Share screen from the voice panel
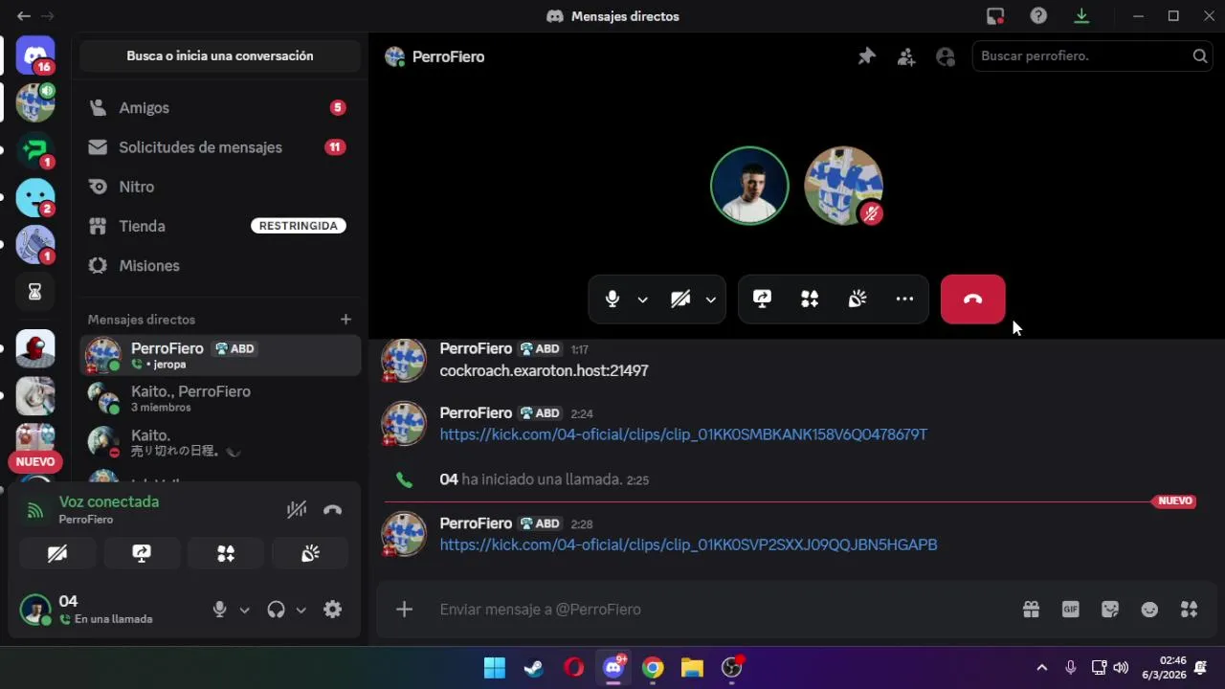 point(142,553)
